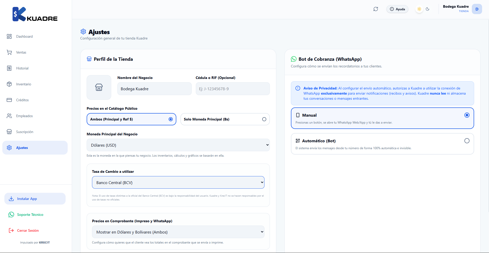489x253 pixels.
Task: Click the phone icon beside Manual
Action: click(298, 115)
